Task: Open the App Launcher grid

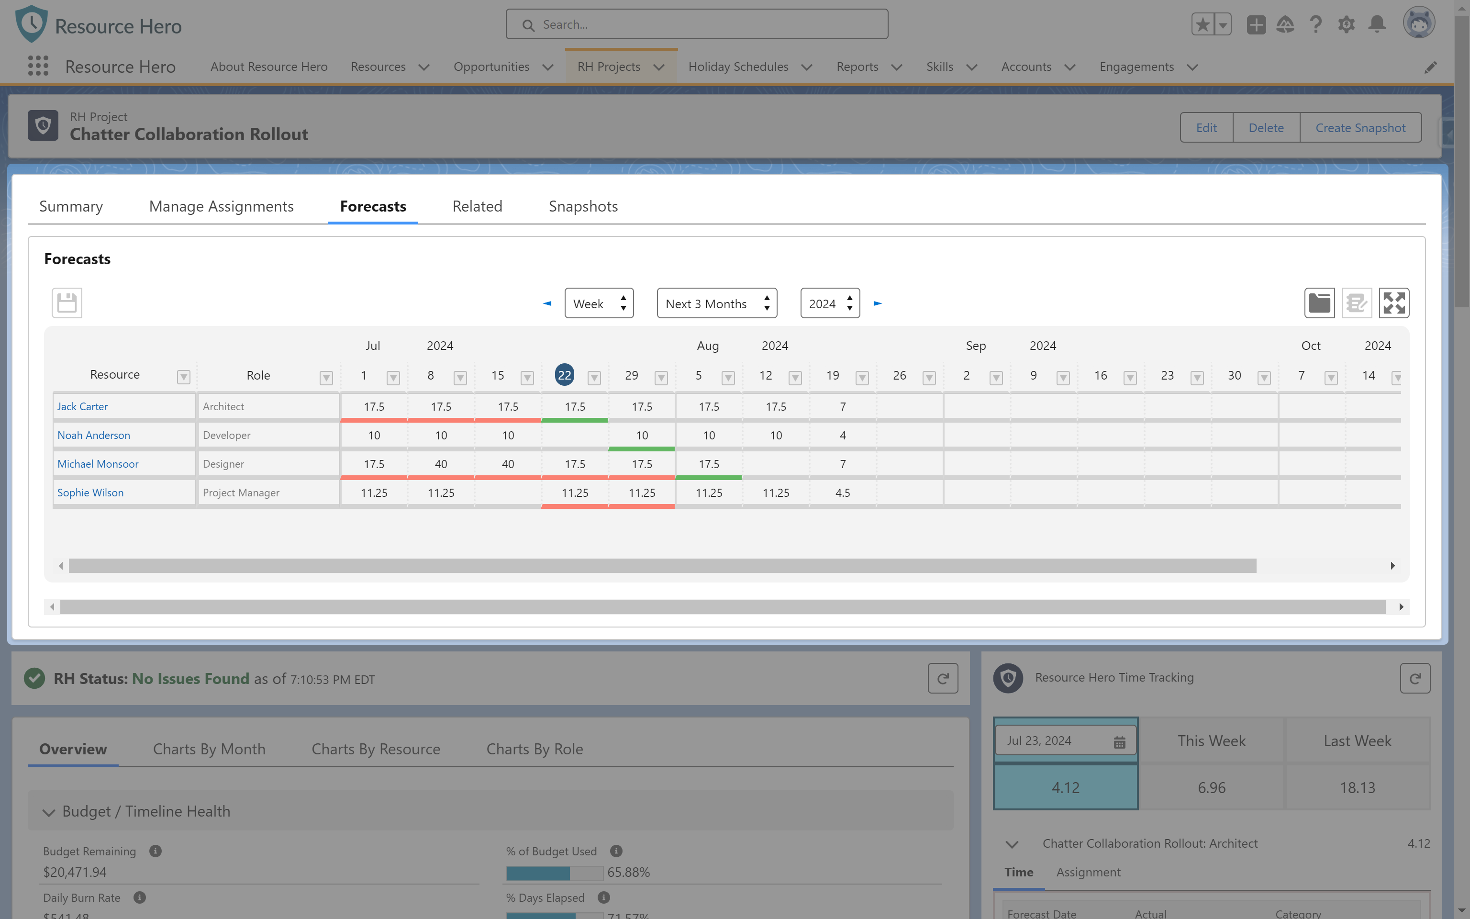Action: point(38,66)
